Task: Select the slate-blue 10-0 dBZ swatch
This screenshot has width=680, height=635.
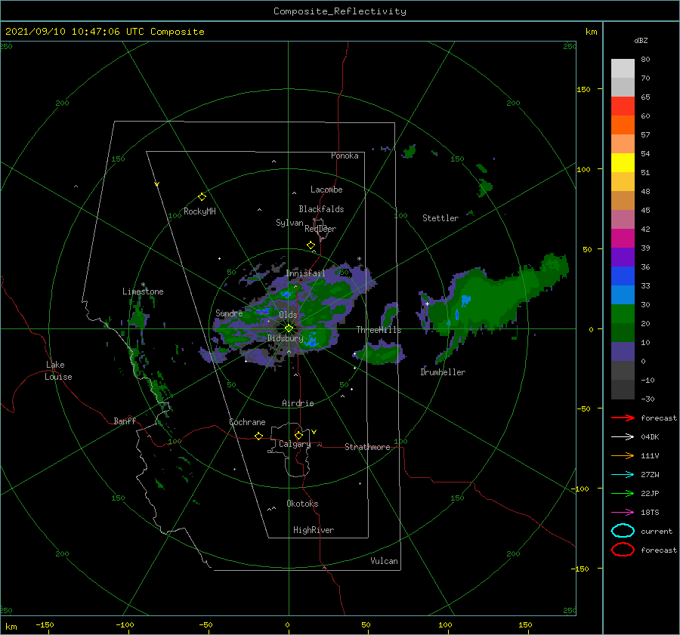Action: (623, 352)
